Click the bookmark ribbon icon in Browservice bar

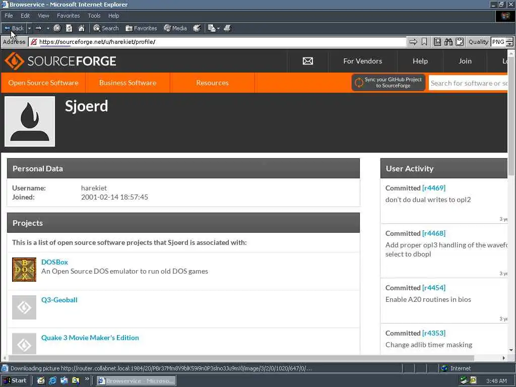coord(424,42)
